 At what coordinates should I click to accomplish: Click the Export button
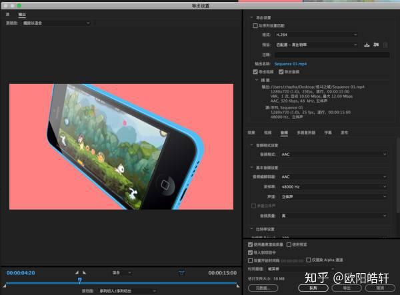tap(347, 288)
